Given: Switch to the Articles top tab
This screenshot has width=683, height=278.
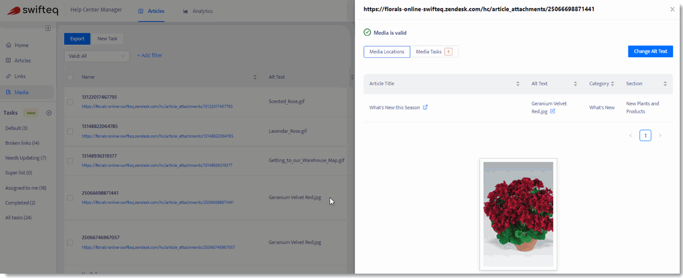Looking at the screenshot, I should tap(151, 11).
